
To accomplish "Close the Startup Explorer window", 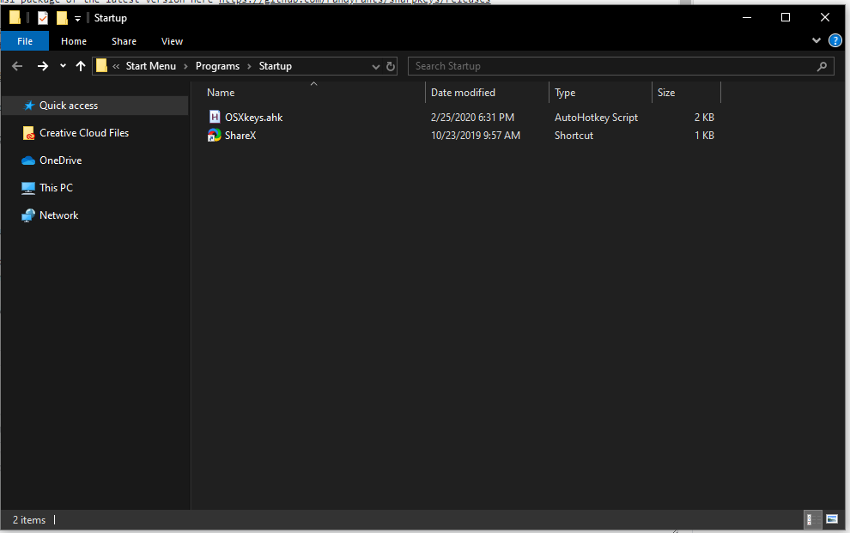I will coord(824,18).
